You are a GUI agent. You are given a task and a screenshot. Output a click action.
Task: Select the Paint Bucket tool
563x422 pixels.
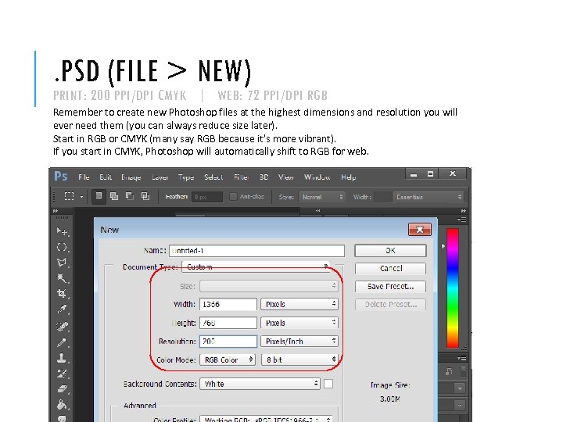(x=62, y=405)
